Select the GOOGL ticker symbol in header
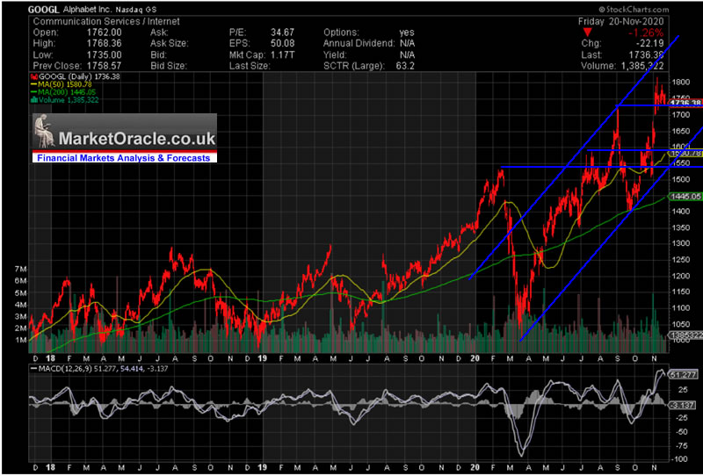The image size is (703, 476). [x=43, y=9]
